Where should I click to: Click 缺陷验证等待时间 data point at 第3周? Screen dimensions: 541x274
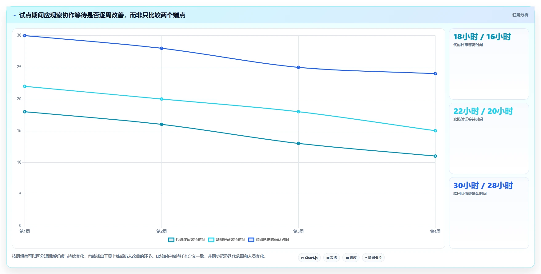(298, 112)
